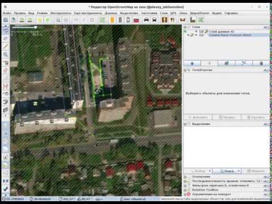This screenshot has height=204, width=272.
Task: Open the Аудио menu
Action: 217,13
